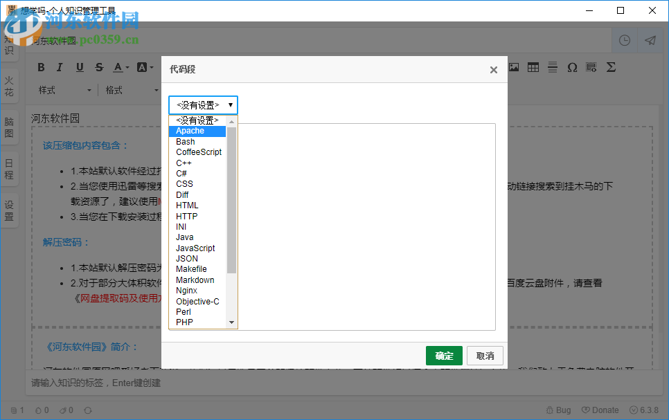This screenshot has height=420, width=669.
Task: Insert a table with the table icon
Action: (533, 67)
